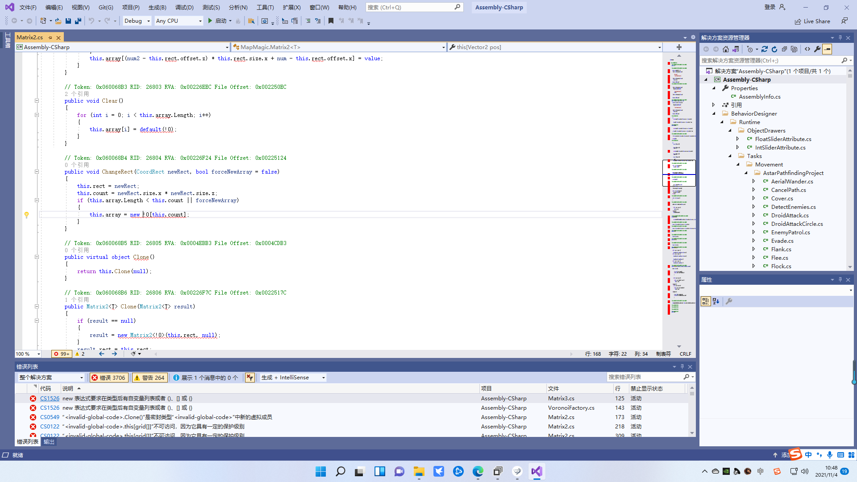Open the 100 % zoom dropdown
This screenshot has width=857, height=482.
28,354
